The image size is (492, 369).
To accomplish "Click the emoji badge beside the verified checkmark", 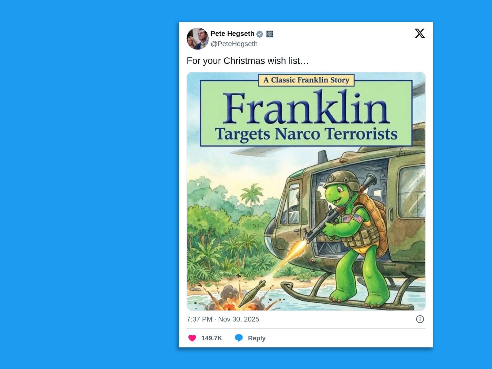I will (270, 34).
